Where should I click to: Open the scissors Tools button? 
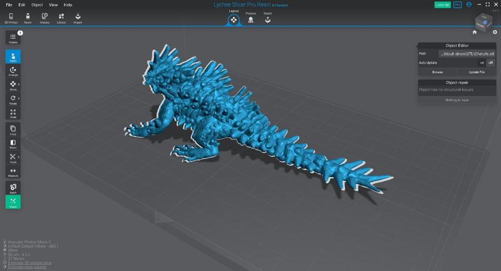(x=13, y=158)
